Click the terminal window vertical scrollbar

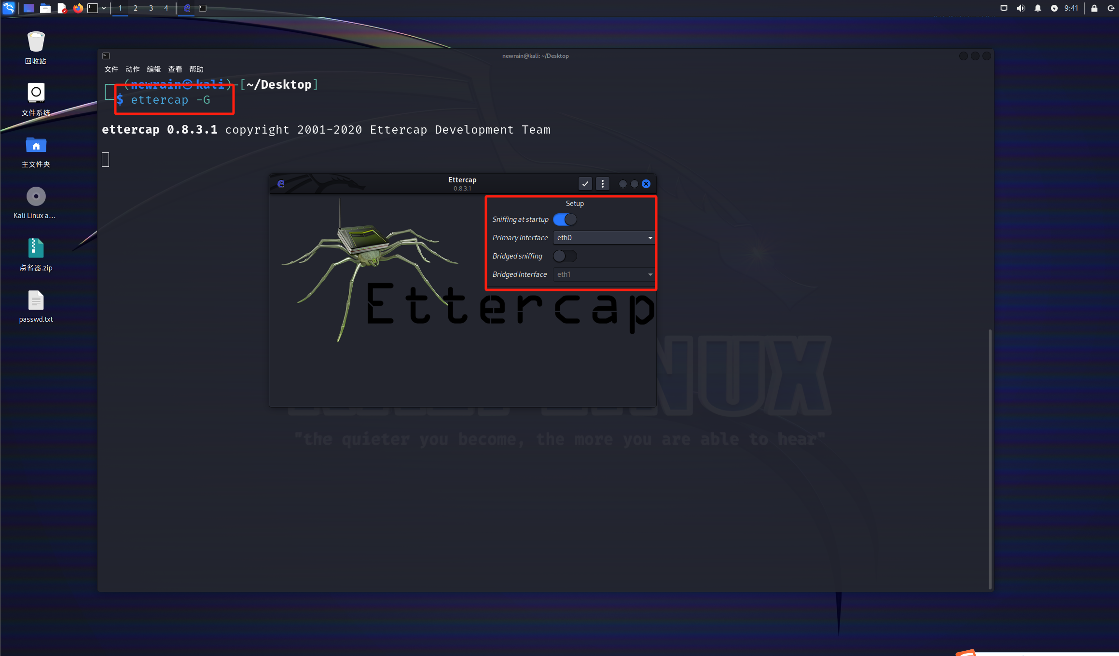point(990,458)
